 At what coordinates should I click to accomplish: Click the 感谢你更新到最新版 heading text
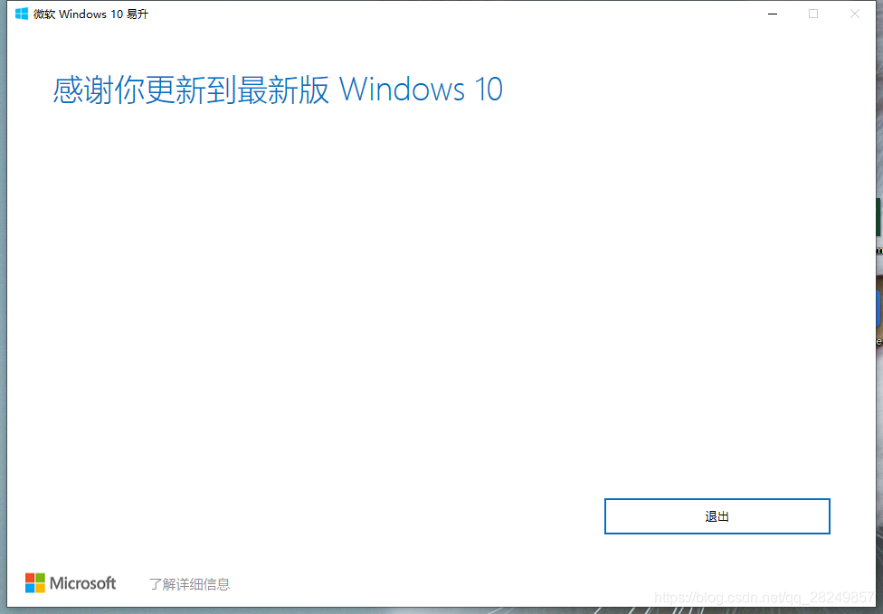[192, 90]
